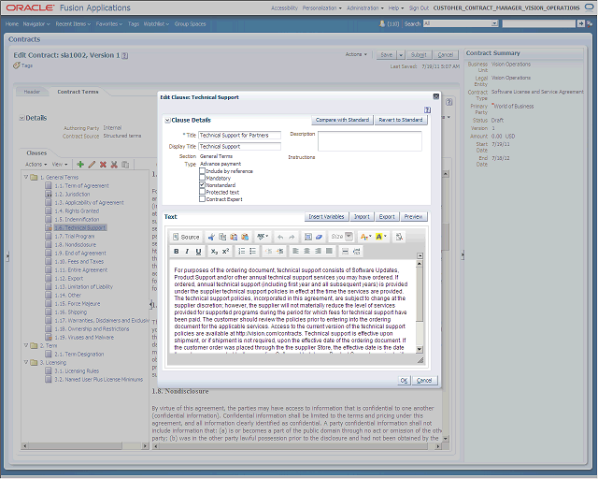Click the Paste icon in the editor toolbar
Viewport: 598px width, 479px height.
point(234,238)
